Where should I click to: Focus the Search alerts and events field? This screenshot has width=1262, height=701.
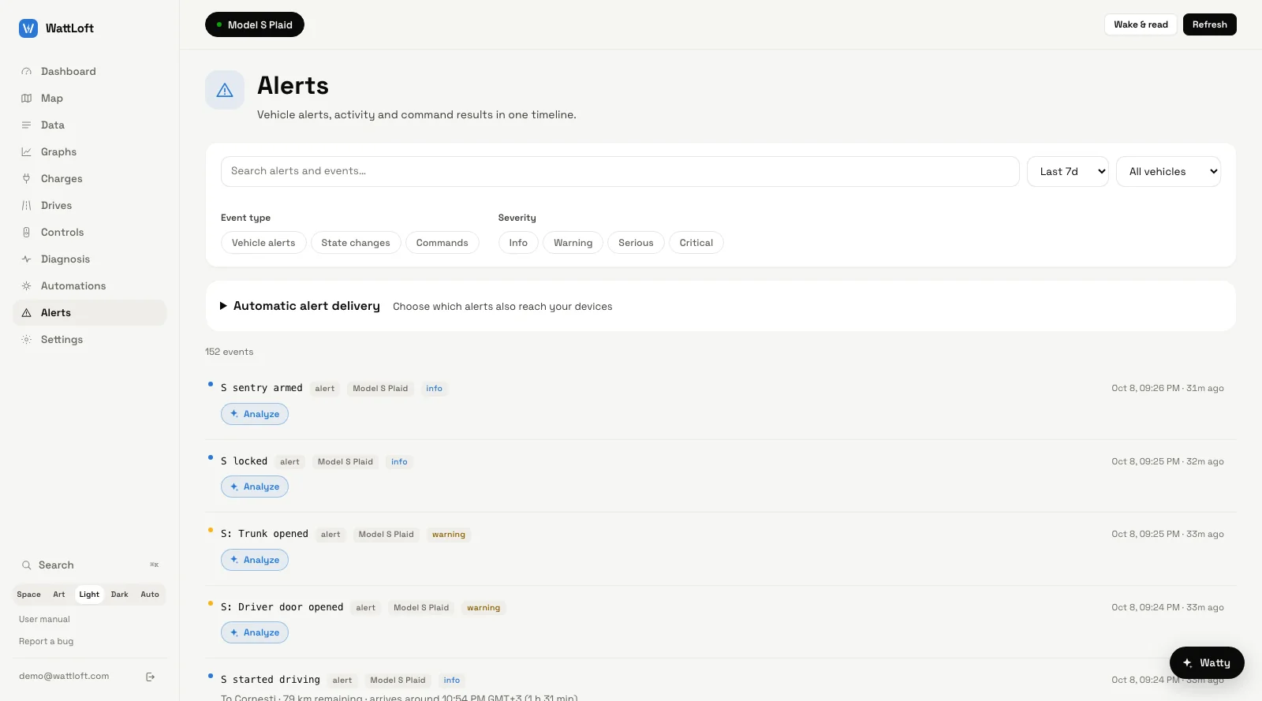(x=620, y=171)
